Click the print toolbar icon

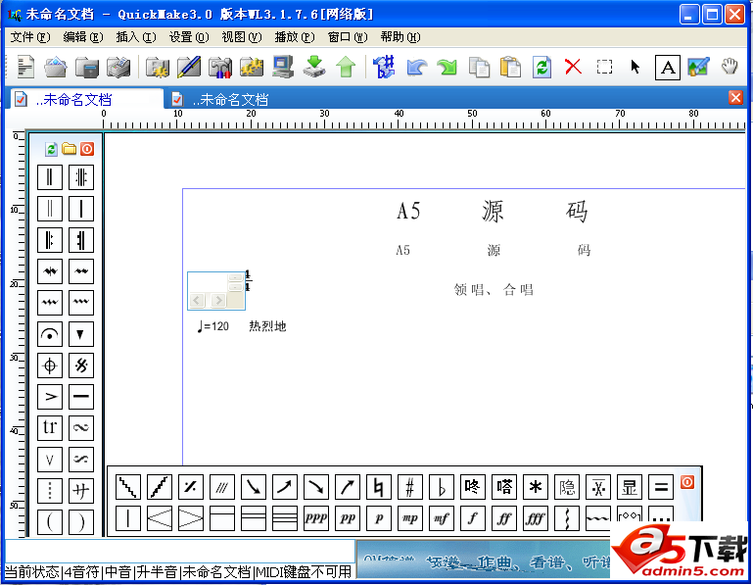[x=118, y=67]
